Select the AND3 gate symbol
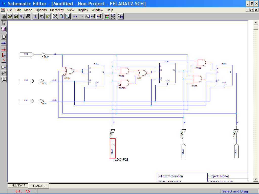The height and width of the screenshot is (194, 259). (x=198, y=79)
